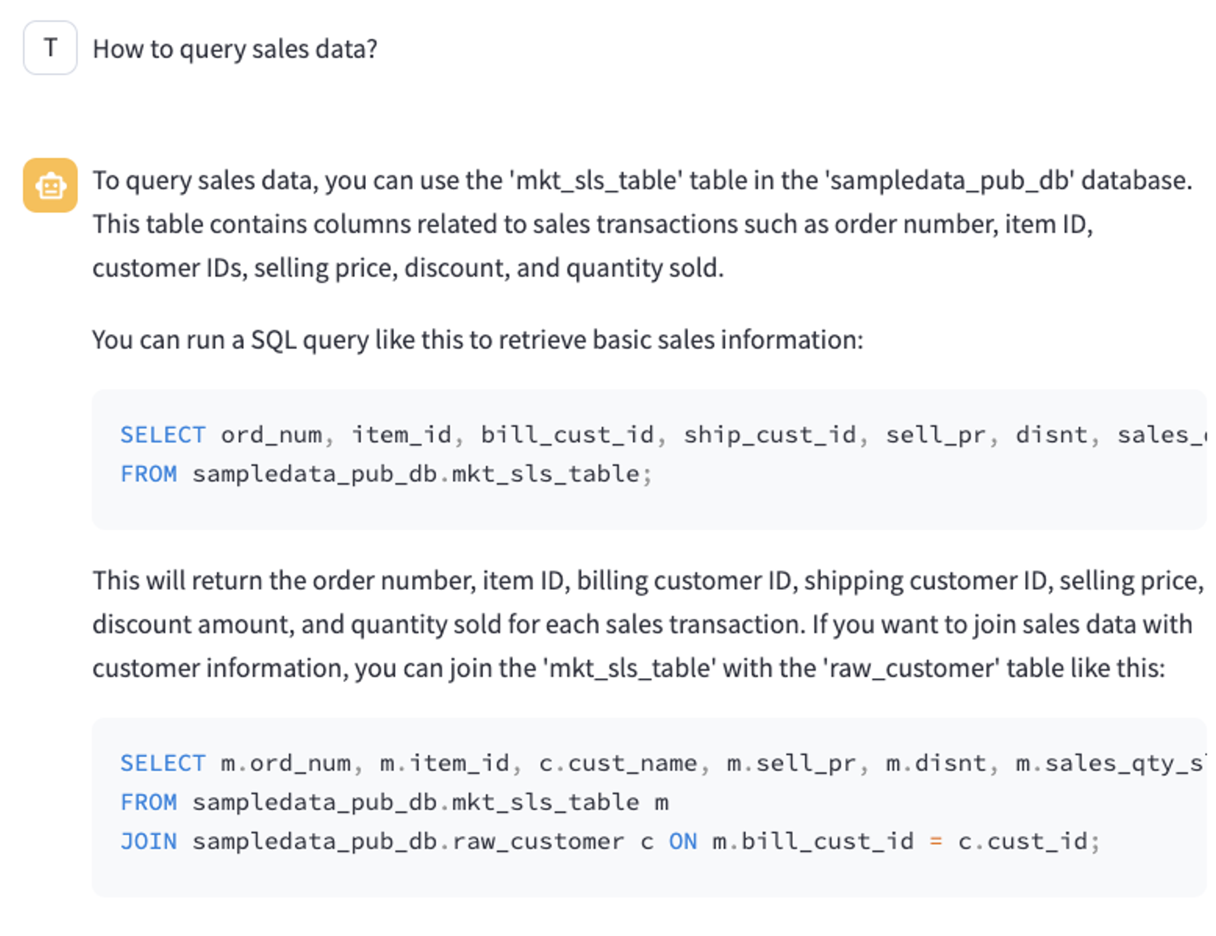This screenshot has height=936, width=1216.
Task: Click the ON keyword in the join query
Action: [683, 841]
